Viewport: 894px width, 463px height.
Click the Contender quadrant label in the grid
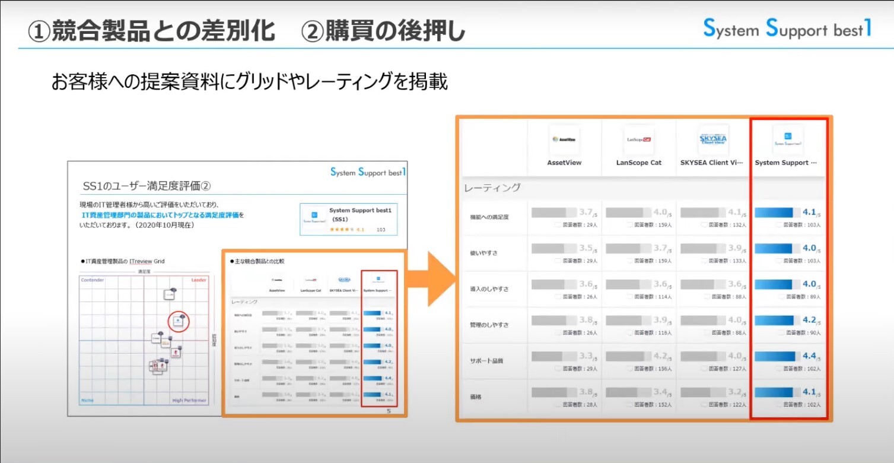pyautogui.click(x=92, y=280)
